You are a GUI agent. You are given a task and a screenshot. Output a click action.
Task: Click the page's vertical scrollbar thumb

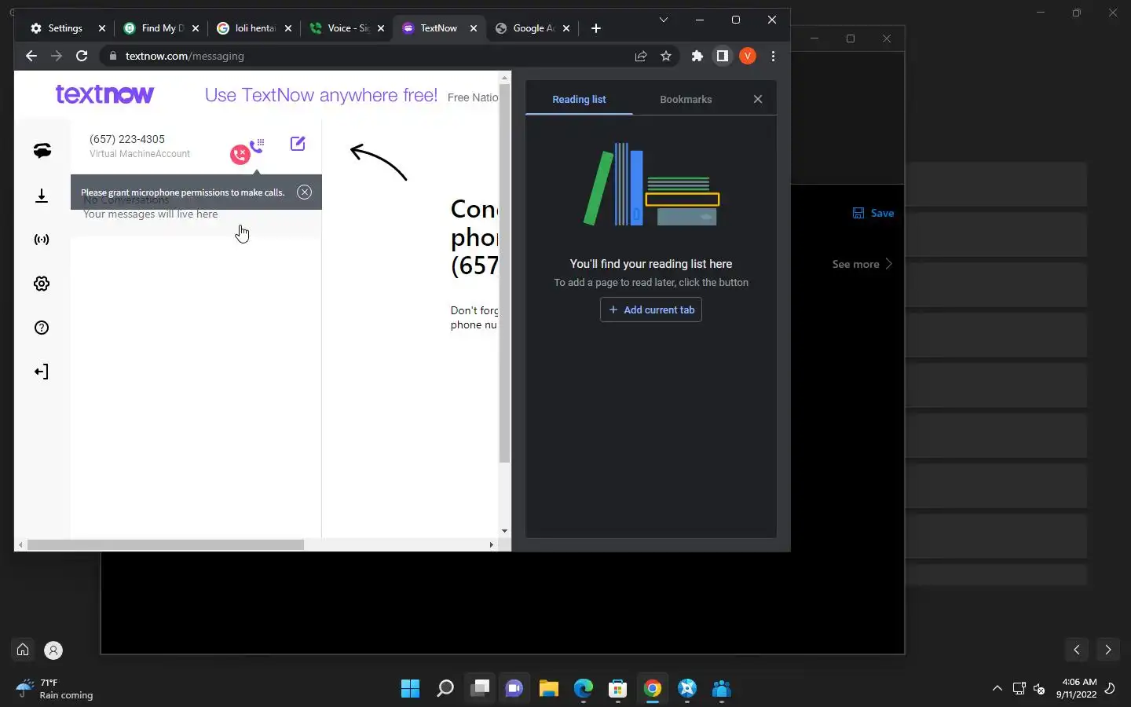coord(504,273)
